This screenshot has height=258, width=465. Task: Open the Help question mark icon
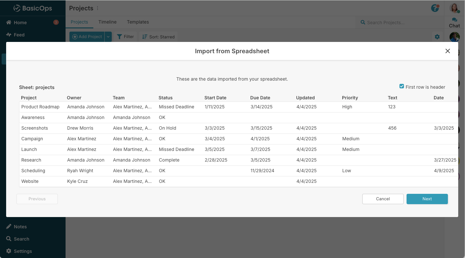pyautogui.click(x=435, y=8)
